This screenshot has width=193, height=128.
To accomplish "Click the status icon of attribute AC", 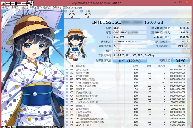I will (x=67, y=73).
